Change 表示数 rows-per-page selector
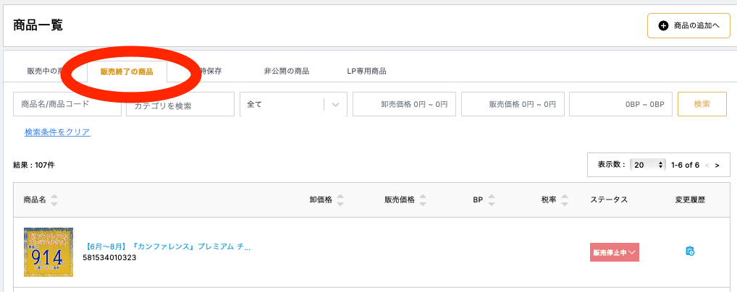The width and height of the screenshot is (737, 292). click(647, 165)
